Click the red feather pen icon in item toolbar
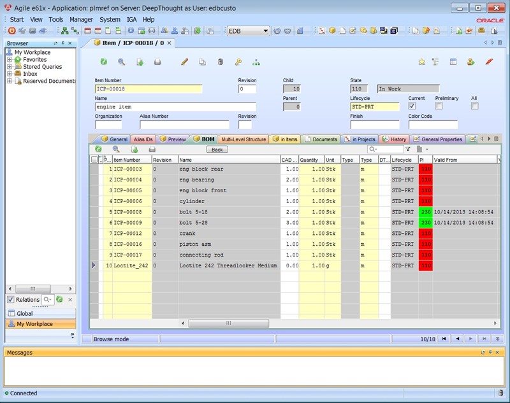Viewport: 510px width, 403px height. [x=489, y=62]
